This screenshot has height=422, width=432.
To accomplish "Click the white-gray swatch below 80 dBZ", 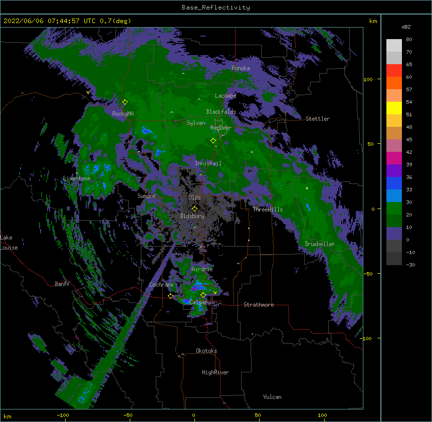I will [394, 46].
